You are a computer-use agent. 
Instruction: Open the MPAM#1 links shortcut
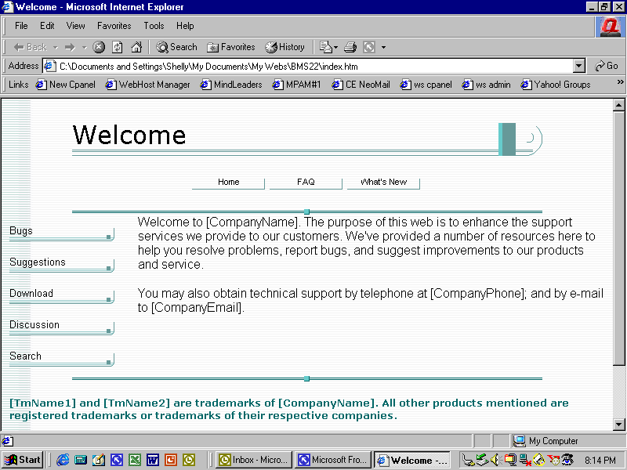pyautogui.click(x=296, y=85)
